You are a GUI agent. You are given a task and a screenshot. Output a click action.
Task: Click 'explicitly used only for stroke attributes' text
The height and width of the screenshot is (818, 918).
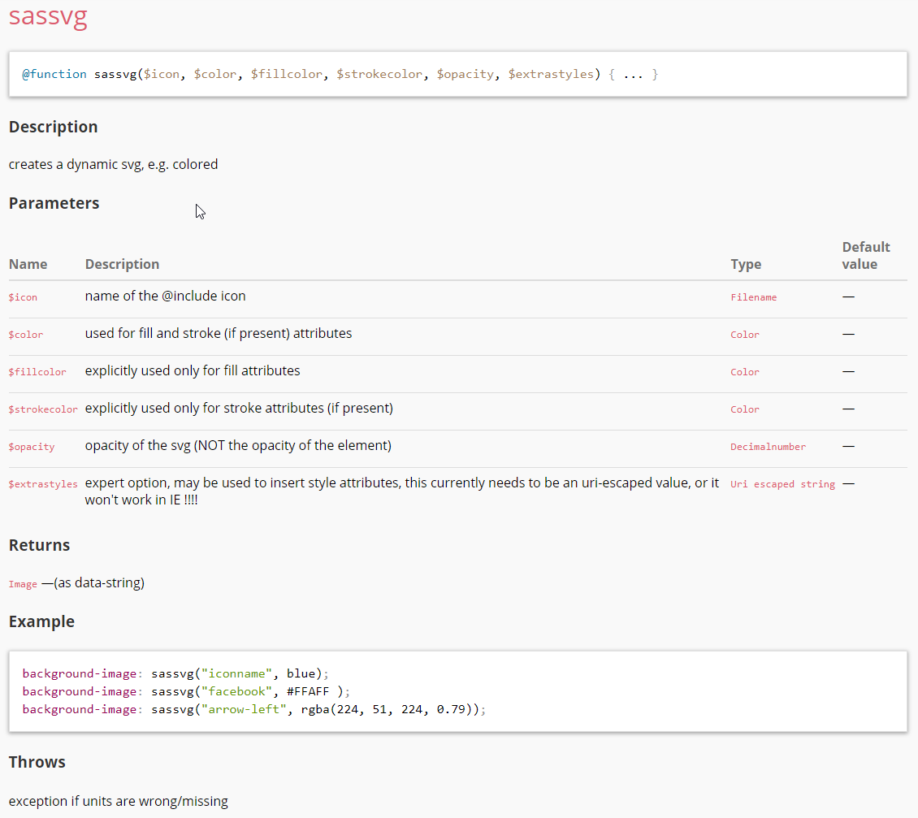tap(239, 408)
